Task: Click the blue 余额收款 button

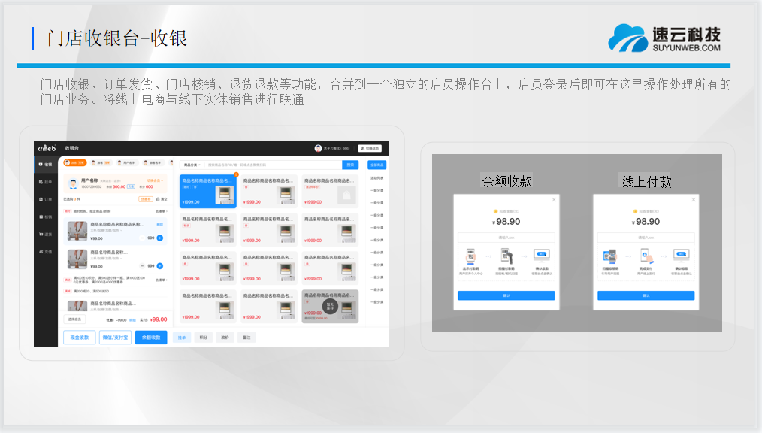Action: [x=150, y=338]
